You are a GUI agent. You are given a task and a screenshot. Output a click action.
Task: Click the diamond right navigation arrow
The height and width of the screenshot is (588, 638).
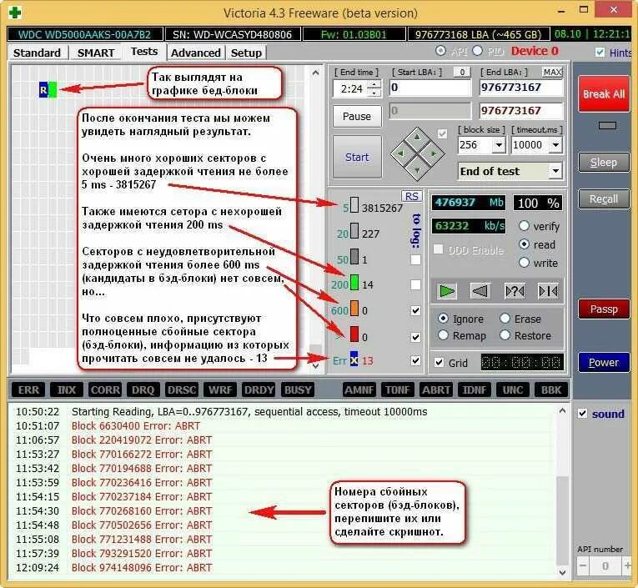point(434,153)
